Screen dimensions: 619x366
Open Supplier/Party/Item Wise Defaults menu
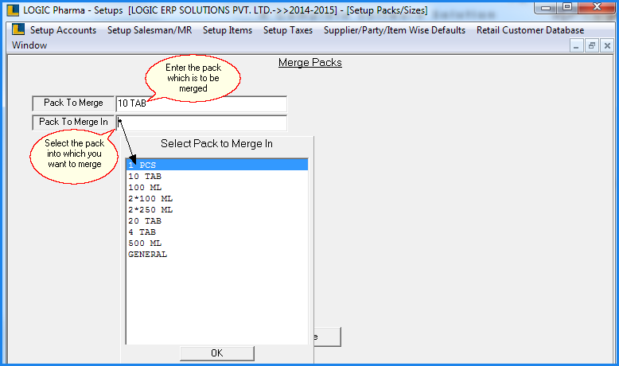[x=394, y=30]
